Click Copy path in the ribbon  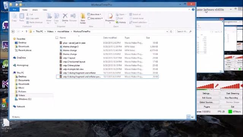coord(33,18)
